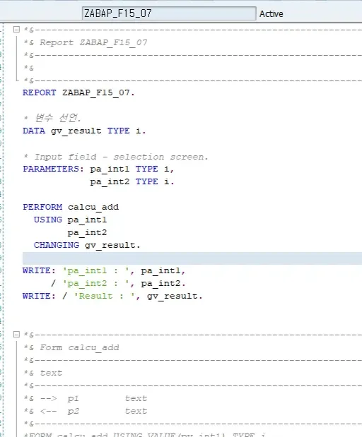362x437 pixels.
Task: Click the Form calcu_add comment line
Action: (x=71, y=347)
